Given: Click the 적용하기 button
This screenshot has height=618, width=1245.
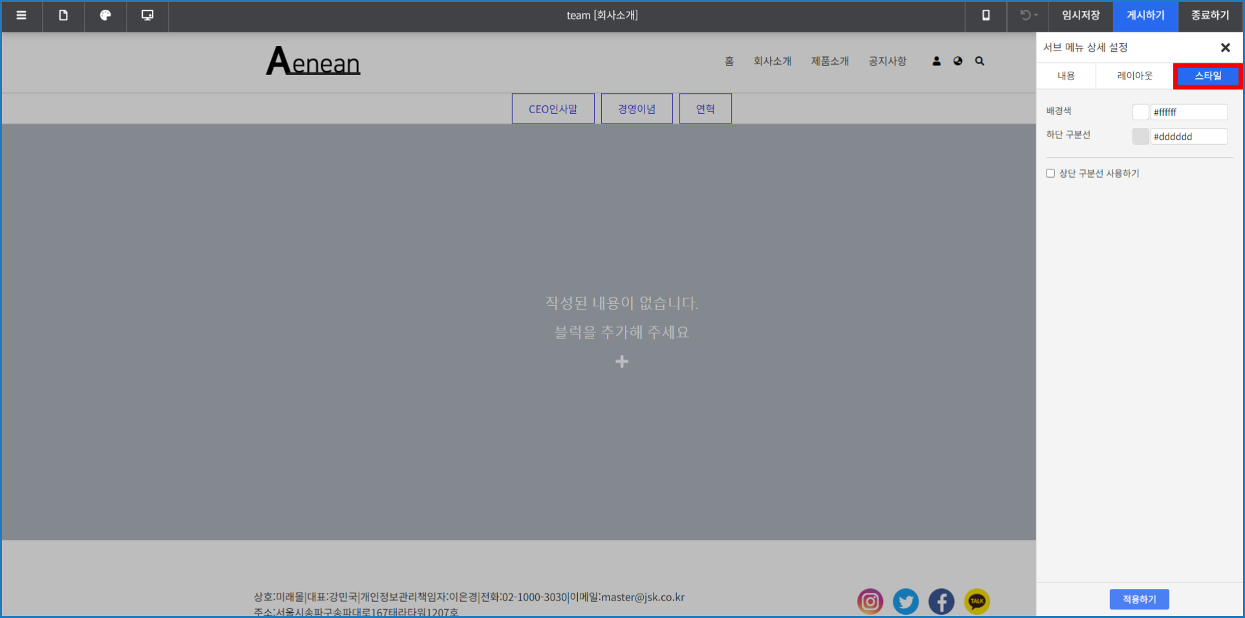Looking at the screenshot, I should (1139, 599).
